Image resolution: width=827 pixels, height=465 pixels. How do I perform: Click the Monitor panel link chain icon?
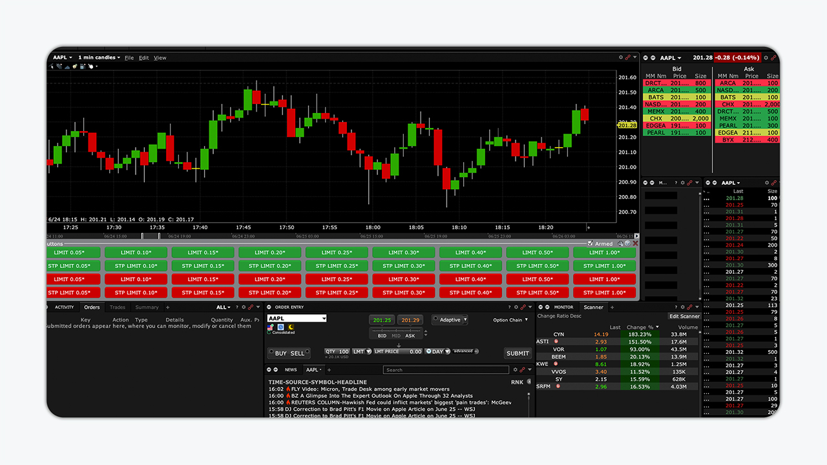coord(689,307)
